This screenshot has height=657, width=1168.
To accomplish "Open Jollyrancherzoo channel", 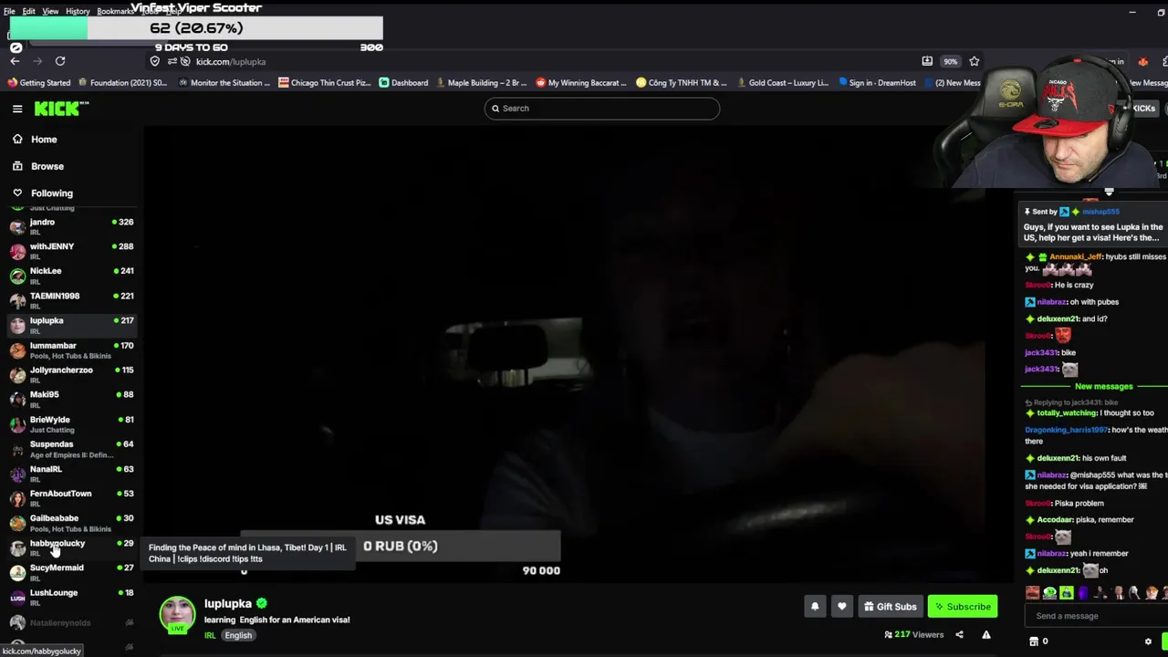I will pos(71,374).
